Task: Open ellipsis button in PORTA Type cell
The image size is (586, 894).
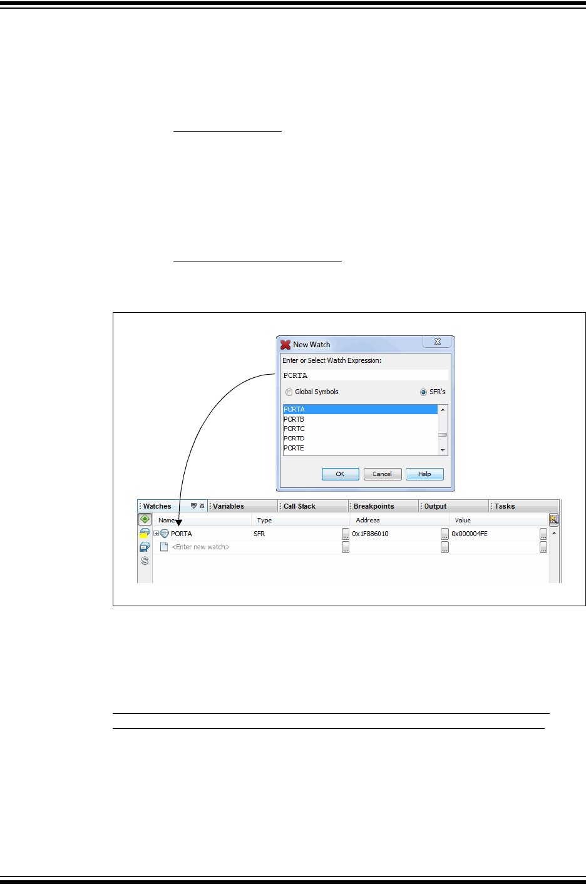Action: pyautogui.click(x=346, y=534)
